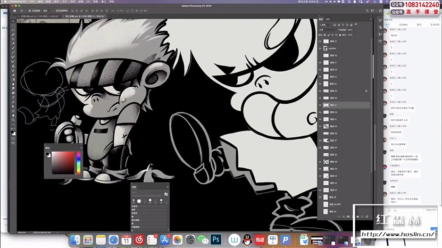Select the Zoom magnifier tool
This screenshot has width=442, height=248.
click(13, 120)
